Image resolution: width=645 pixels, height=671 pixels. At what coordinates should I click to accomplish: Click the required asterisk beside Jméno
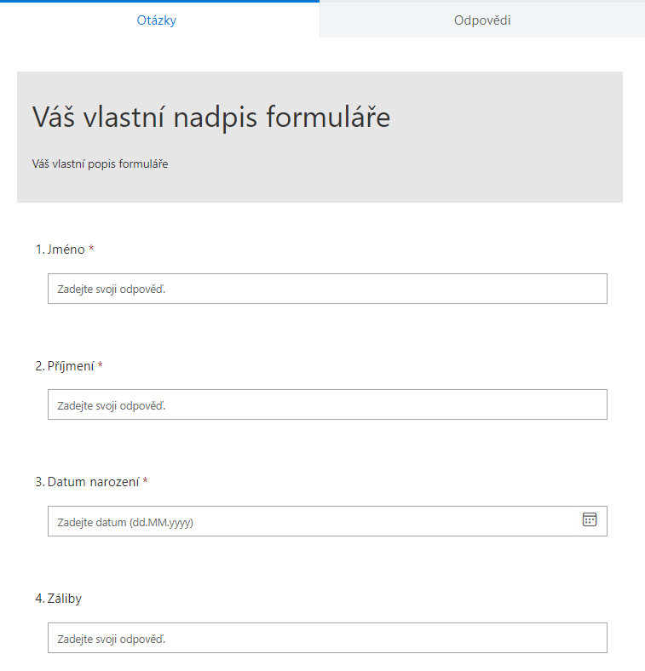point(91,248)
